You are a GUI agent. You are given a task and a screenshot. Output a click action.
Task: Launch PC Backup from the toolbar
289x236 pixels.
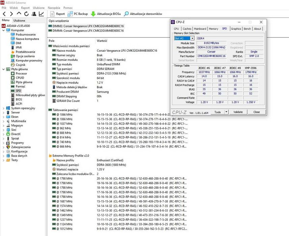(78, 14)
